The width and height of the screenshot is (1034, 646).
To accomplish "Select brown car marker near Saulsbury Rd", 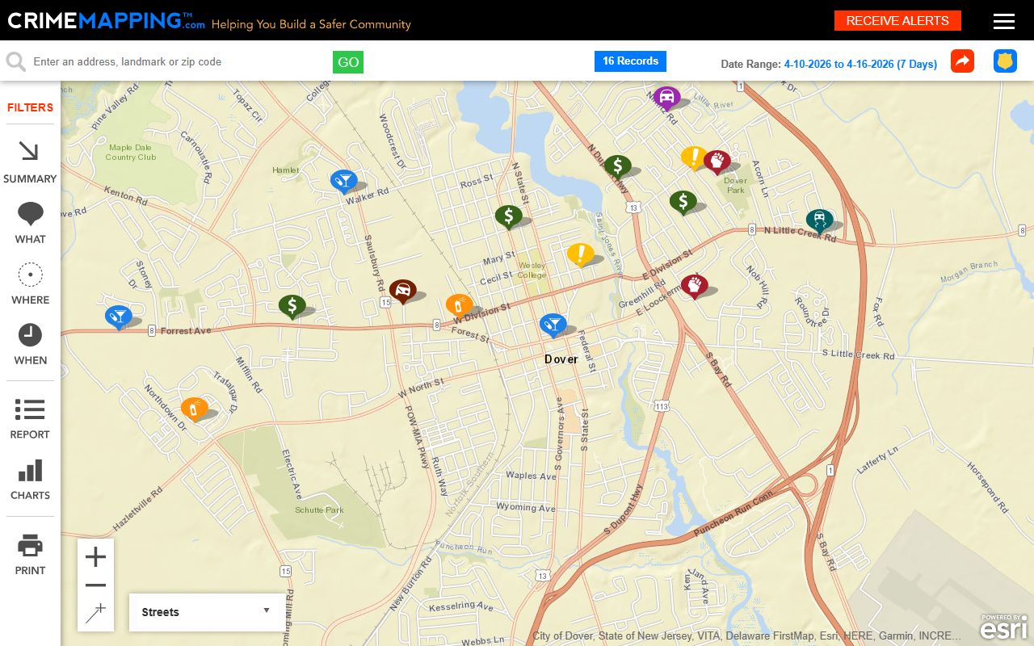I will (402, 292).
